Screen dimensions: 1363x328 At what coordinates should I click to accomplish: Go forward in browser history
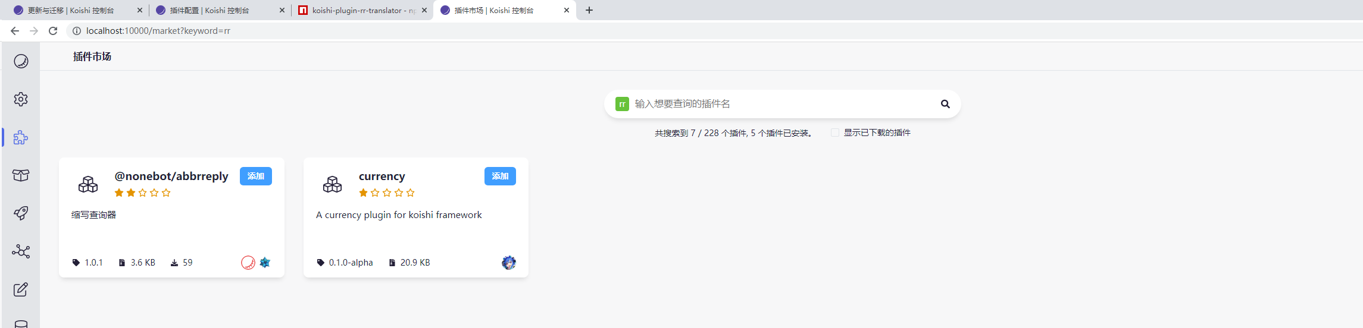(x=34, y=31)
